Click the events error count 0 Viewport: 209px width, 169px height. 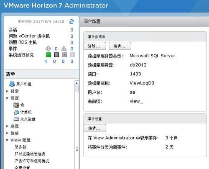[56, 49]
